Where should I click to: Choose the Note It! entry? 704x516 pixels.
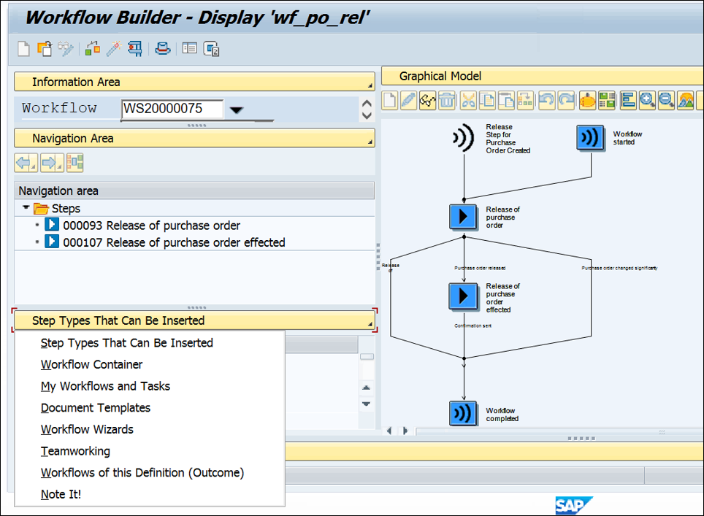[x=61, y=494]
